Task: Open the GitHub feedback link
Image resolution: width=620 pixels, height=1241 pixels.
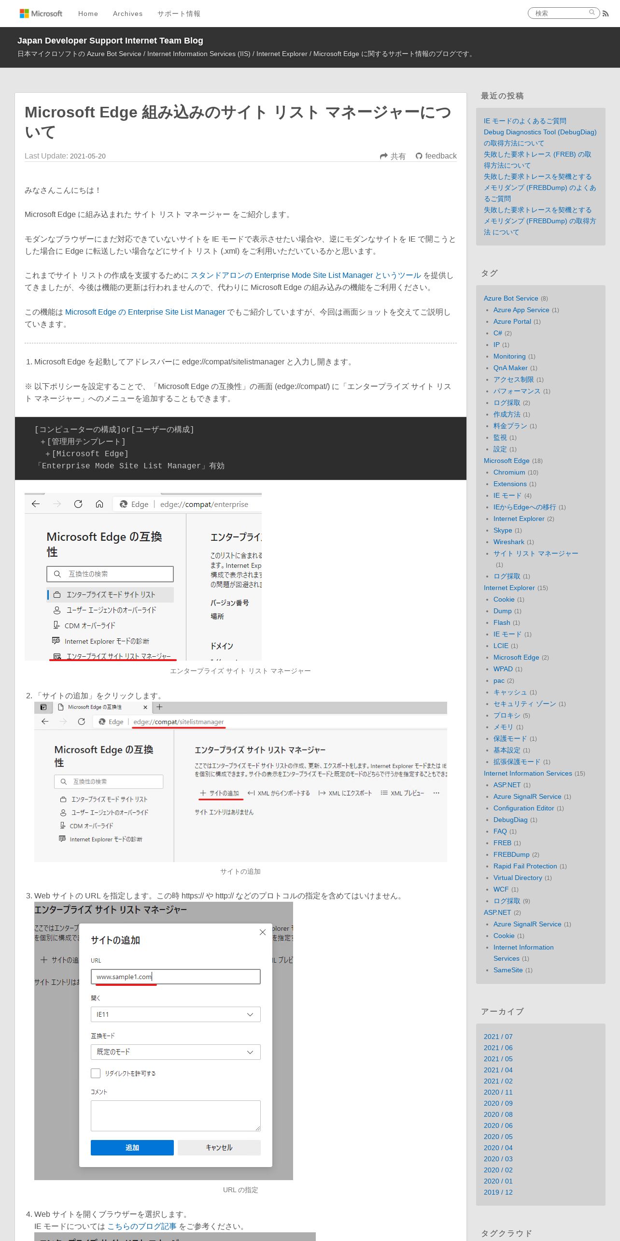Action: click(x=436, y=156)
